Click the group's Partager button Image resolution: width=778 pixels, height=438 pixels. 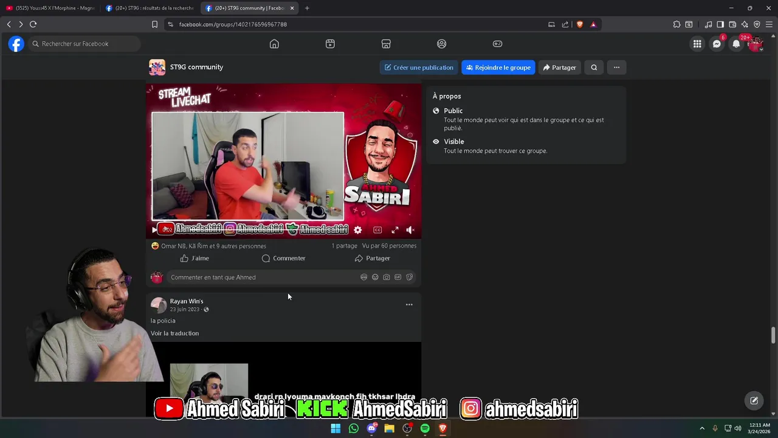(559, 68)
